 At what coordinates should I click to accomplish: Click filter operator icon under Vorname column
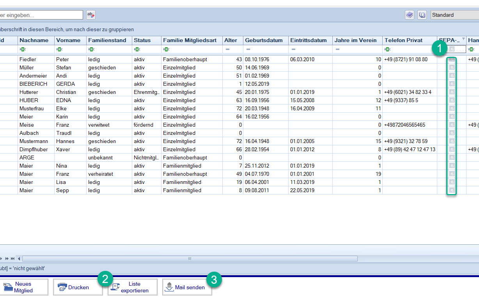59,49
